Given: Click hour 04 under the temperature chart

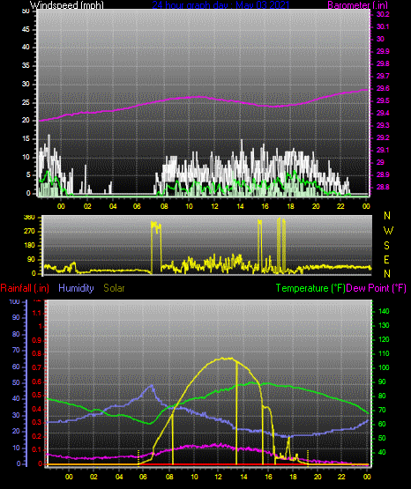Looking at the screenshot, I should click(119, 477).
